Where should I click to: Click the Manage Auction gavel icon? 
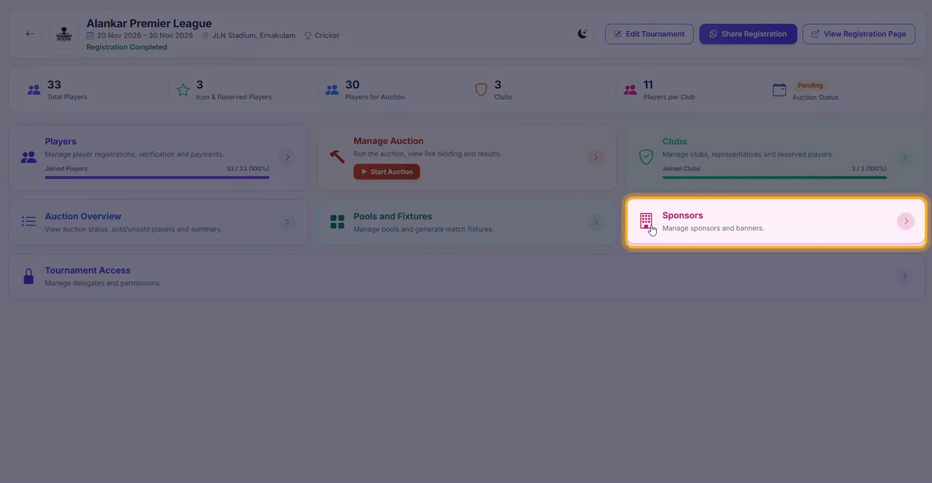pos(337,157)
